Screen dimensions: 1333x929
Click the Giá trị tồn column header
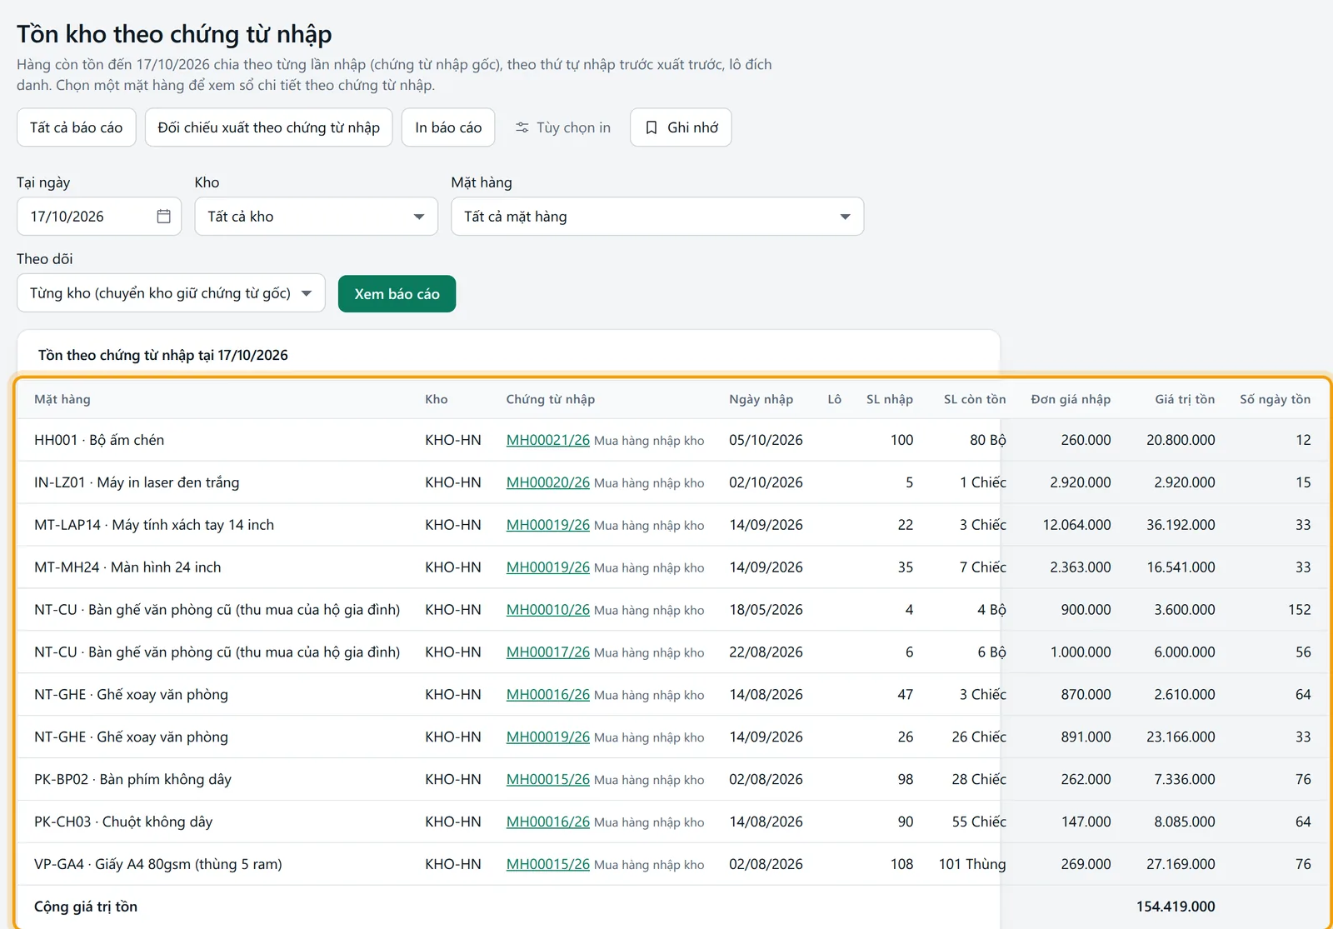(x=1185, y=399)
